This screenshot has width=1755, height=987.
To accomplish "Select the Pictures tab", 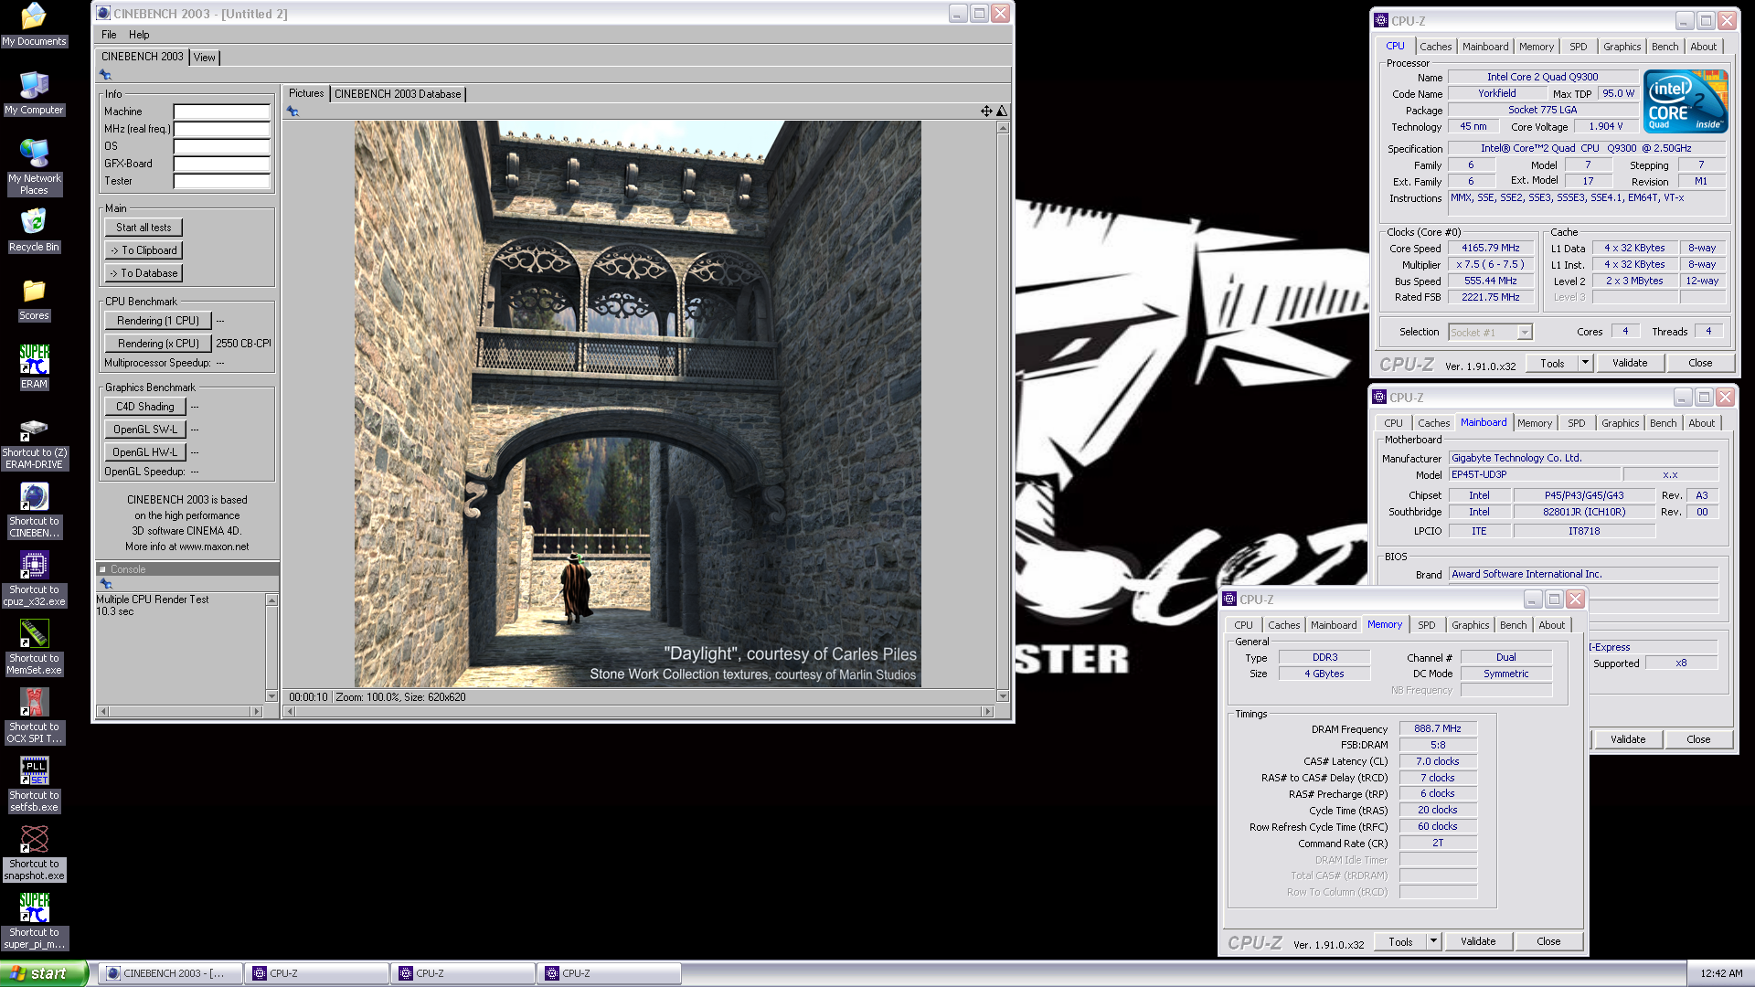I will (306, 93).
